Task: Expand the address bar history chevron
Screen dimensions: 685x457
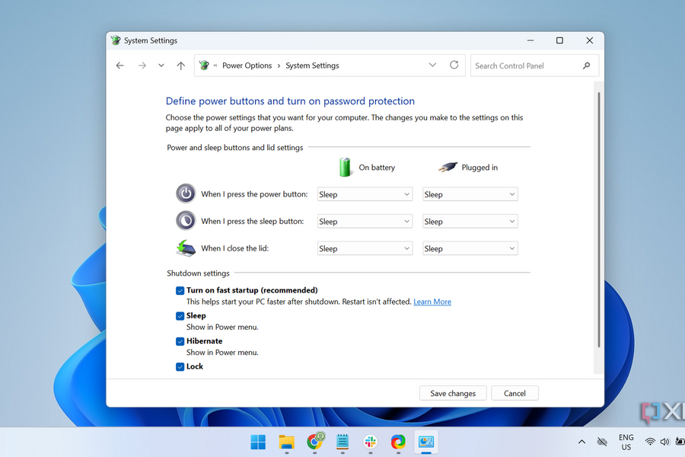Action: [x=432, y=66]
